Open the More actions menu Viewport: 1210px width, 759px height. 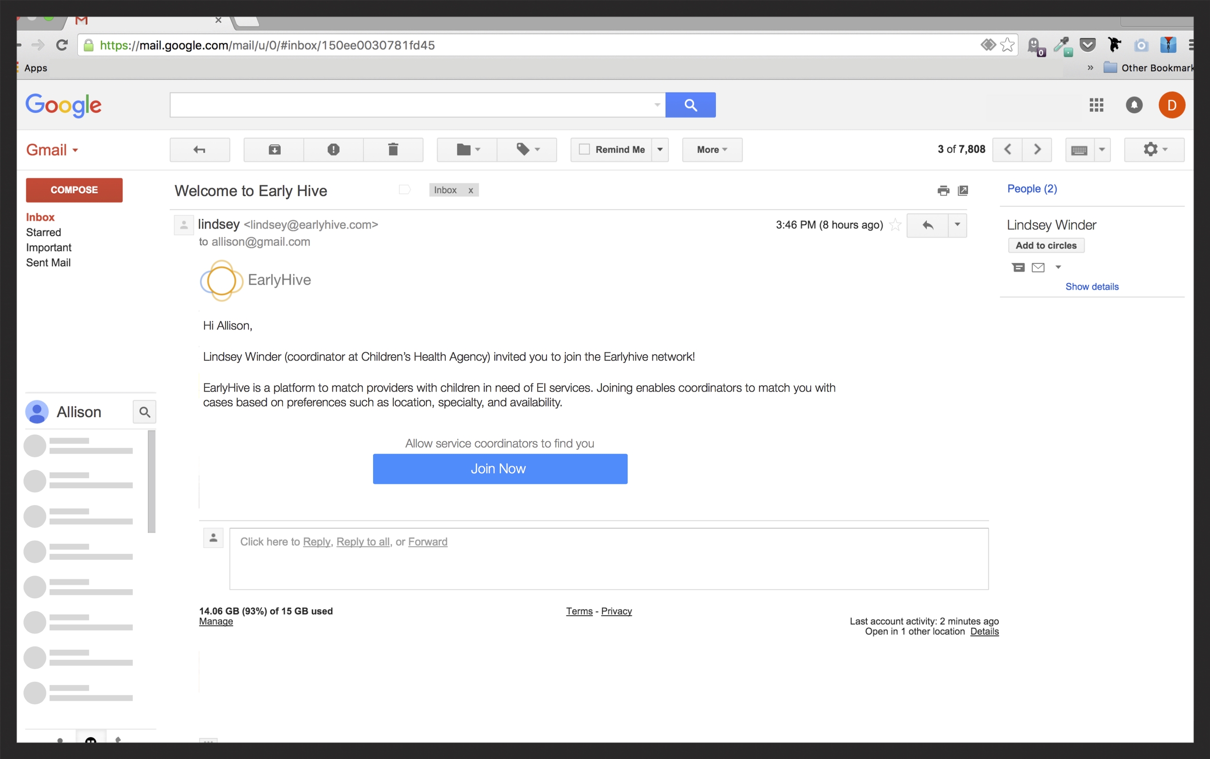coord(711,150)
